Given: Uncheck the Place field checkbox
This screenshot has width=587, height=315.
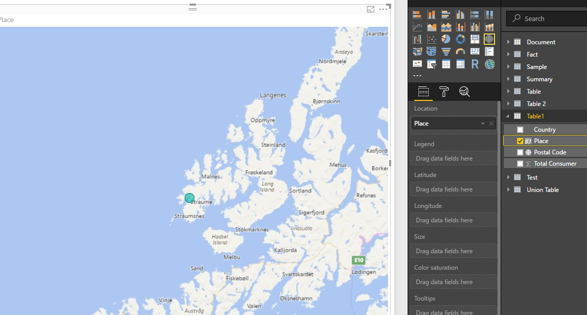Looking at the screenshot, I should tap(520, 141).
